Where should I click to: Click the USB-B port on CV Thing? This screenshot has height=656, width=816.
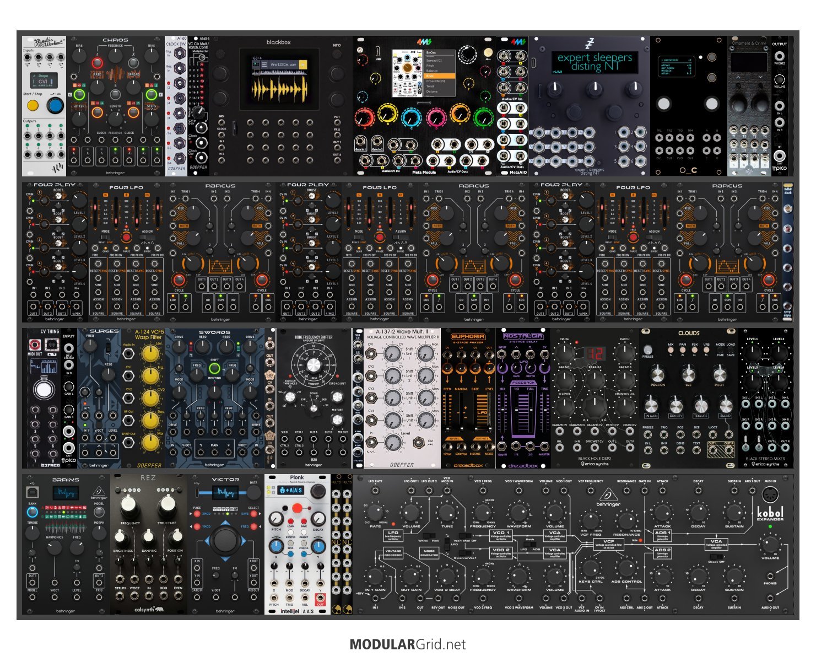click(51, 345)
